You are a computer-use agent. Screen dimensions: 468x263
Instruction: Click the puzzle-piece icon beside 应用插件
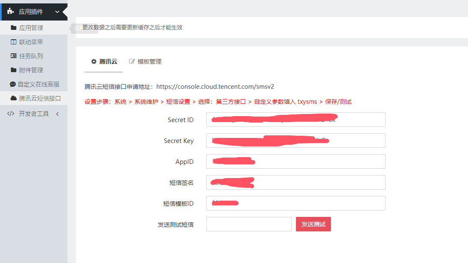(x=10, y=12)
